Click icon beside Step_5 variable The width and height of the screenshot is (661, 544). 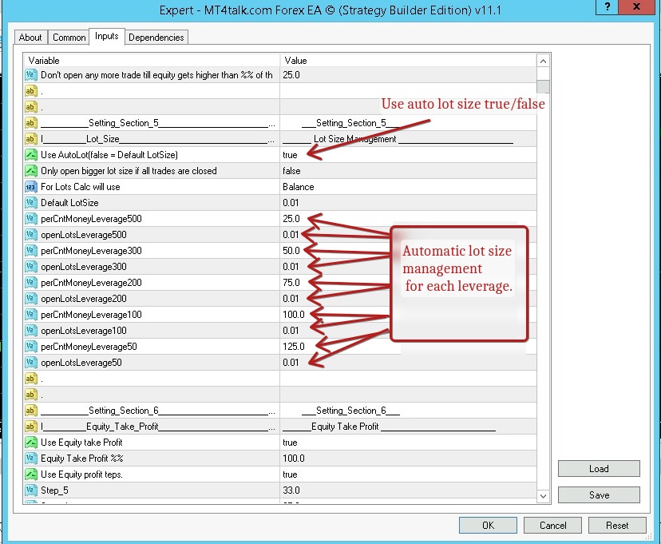(31, 490)
